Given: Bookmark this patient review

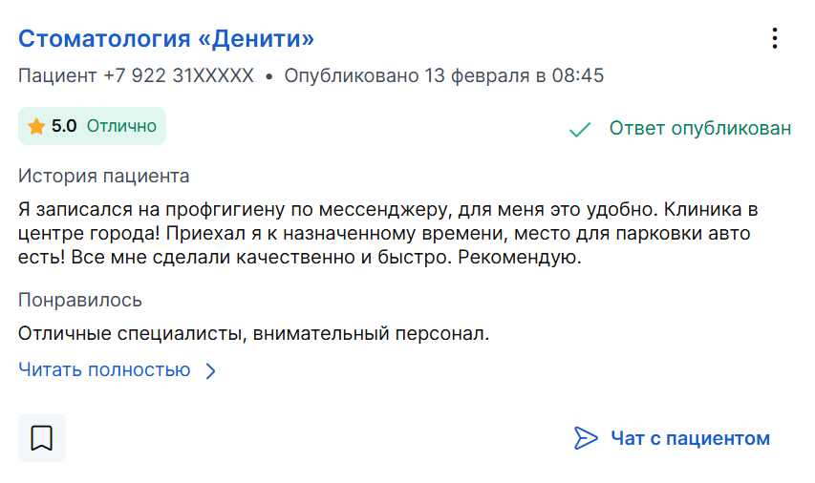Looking at the screenshot, I should tap(42, 438).
